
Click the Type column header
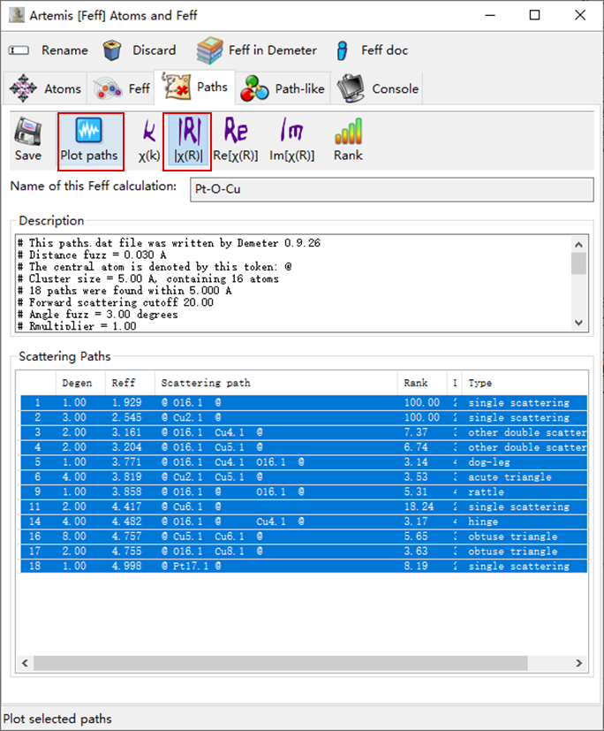click(525, 383)
